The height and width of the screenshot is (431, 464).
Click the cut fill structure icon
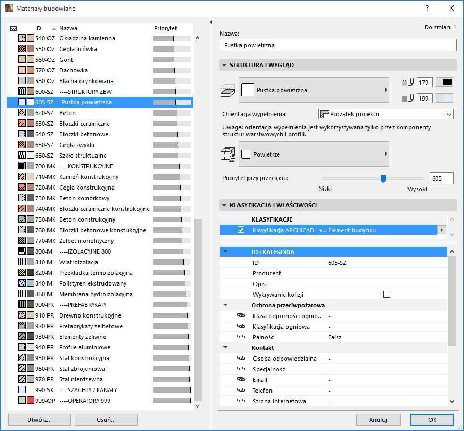pos(228,90)
